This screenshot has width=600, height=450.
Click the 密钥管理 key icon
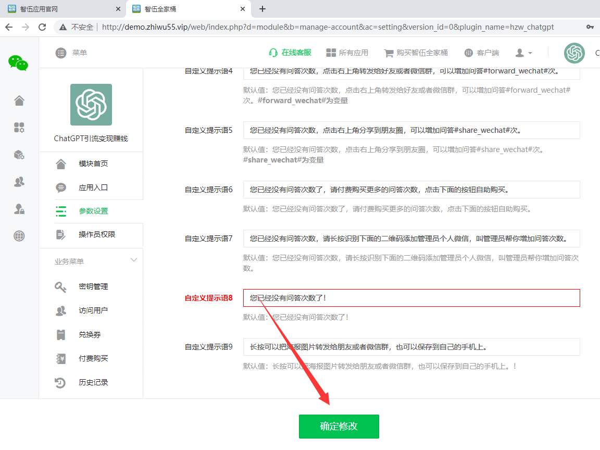(60, 287)
